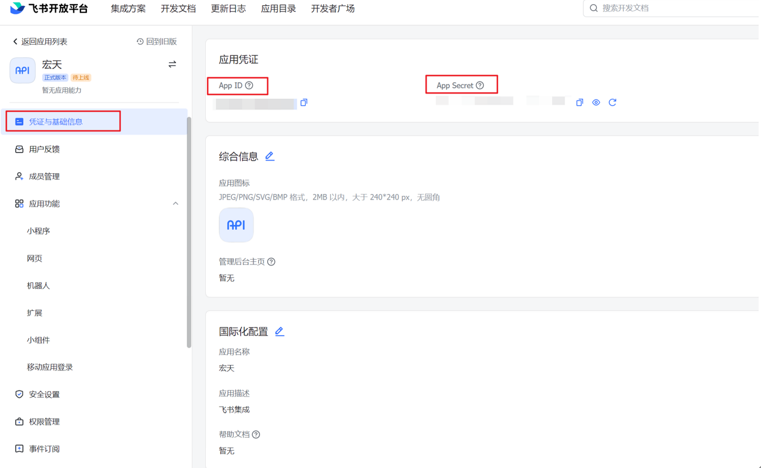Open 网页 under 应用功能
Image resolution: width=761 pixels, height=468 pixels.
tap(35, 258)
